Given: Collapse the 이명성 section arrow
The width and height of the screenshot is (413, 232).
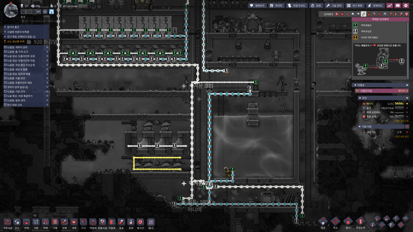Looking at the screenshot, I should 355,85.
